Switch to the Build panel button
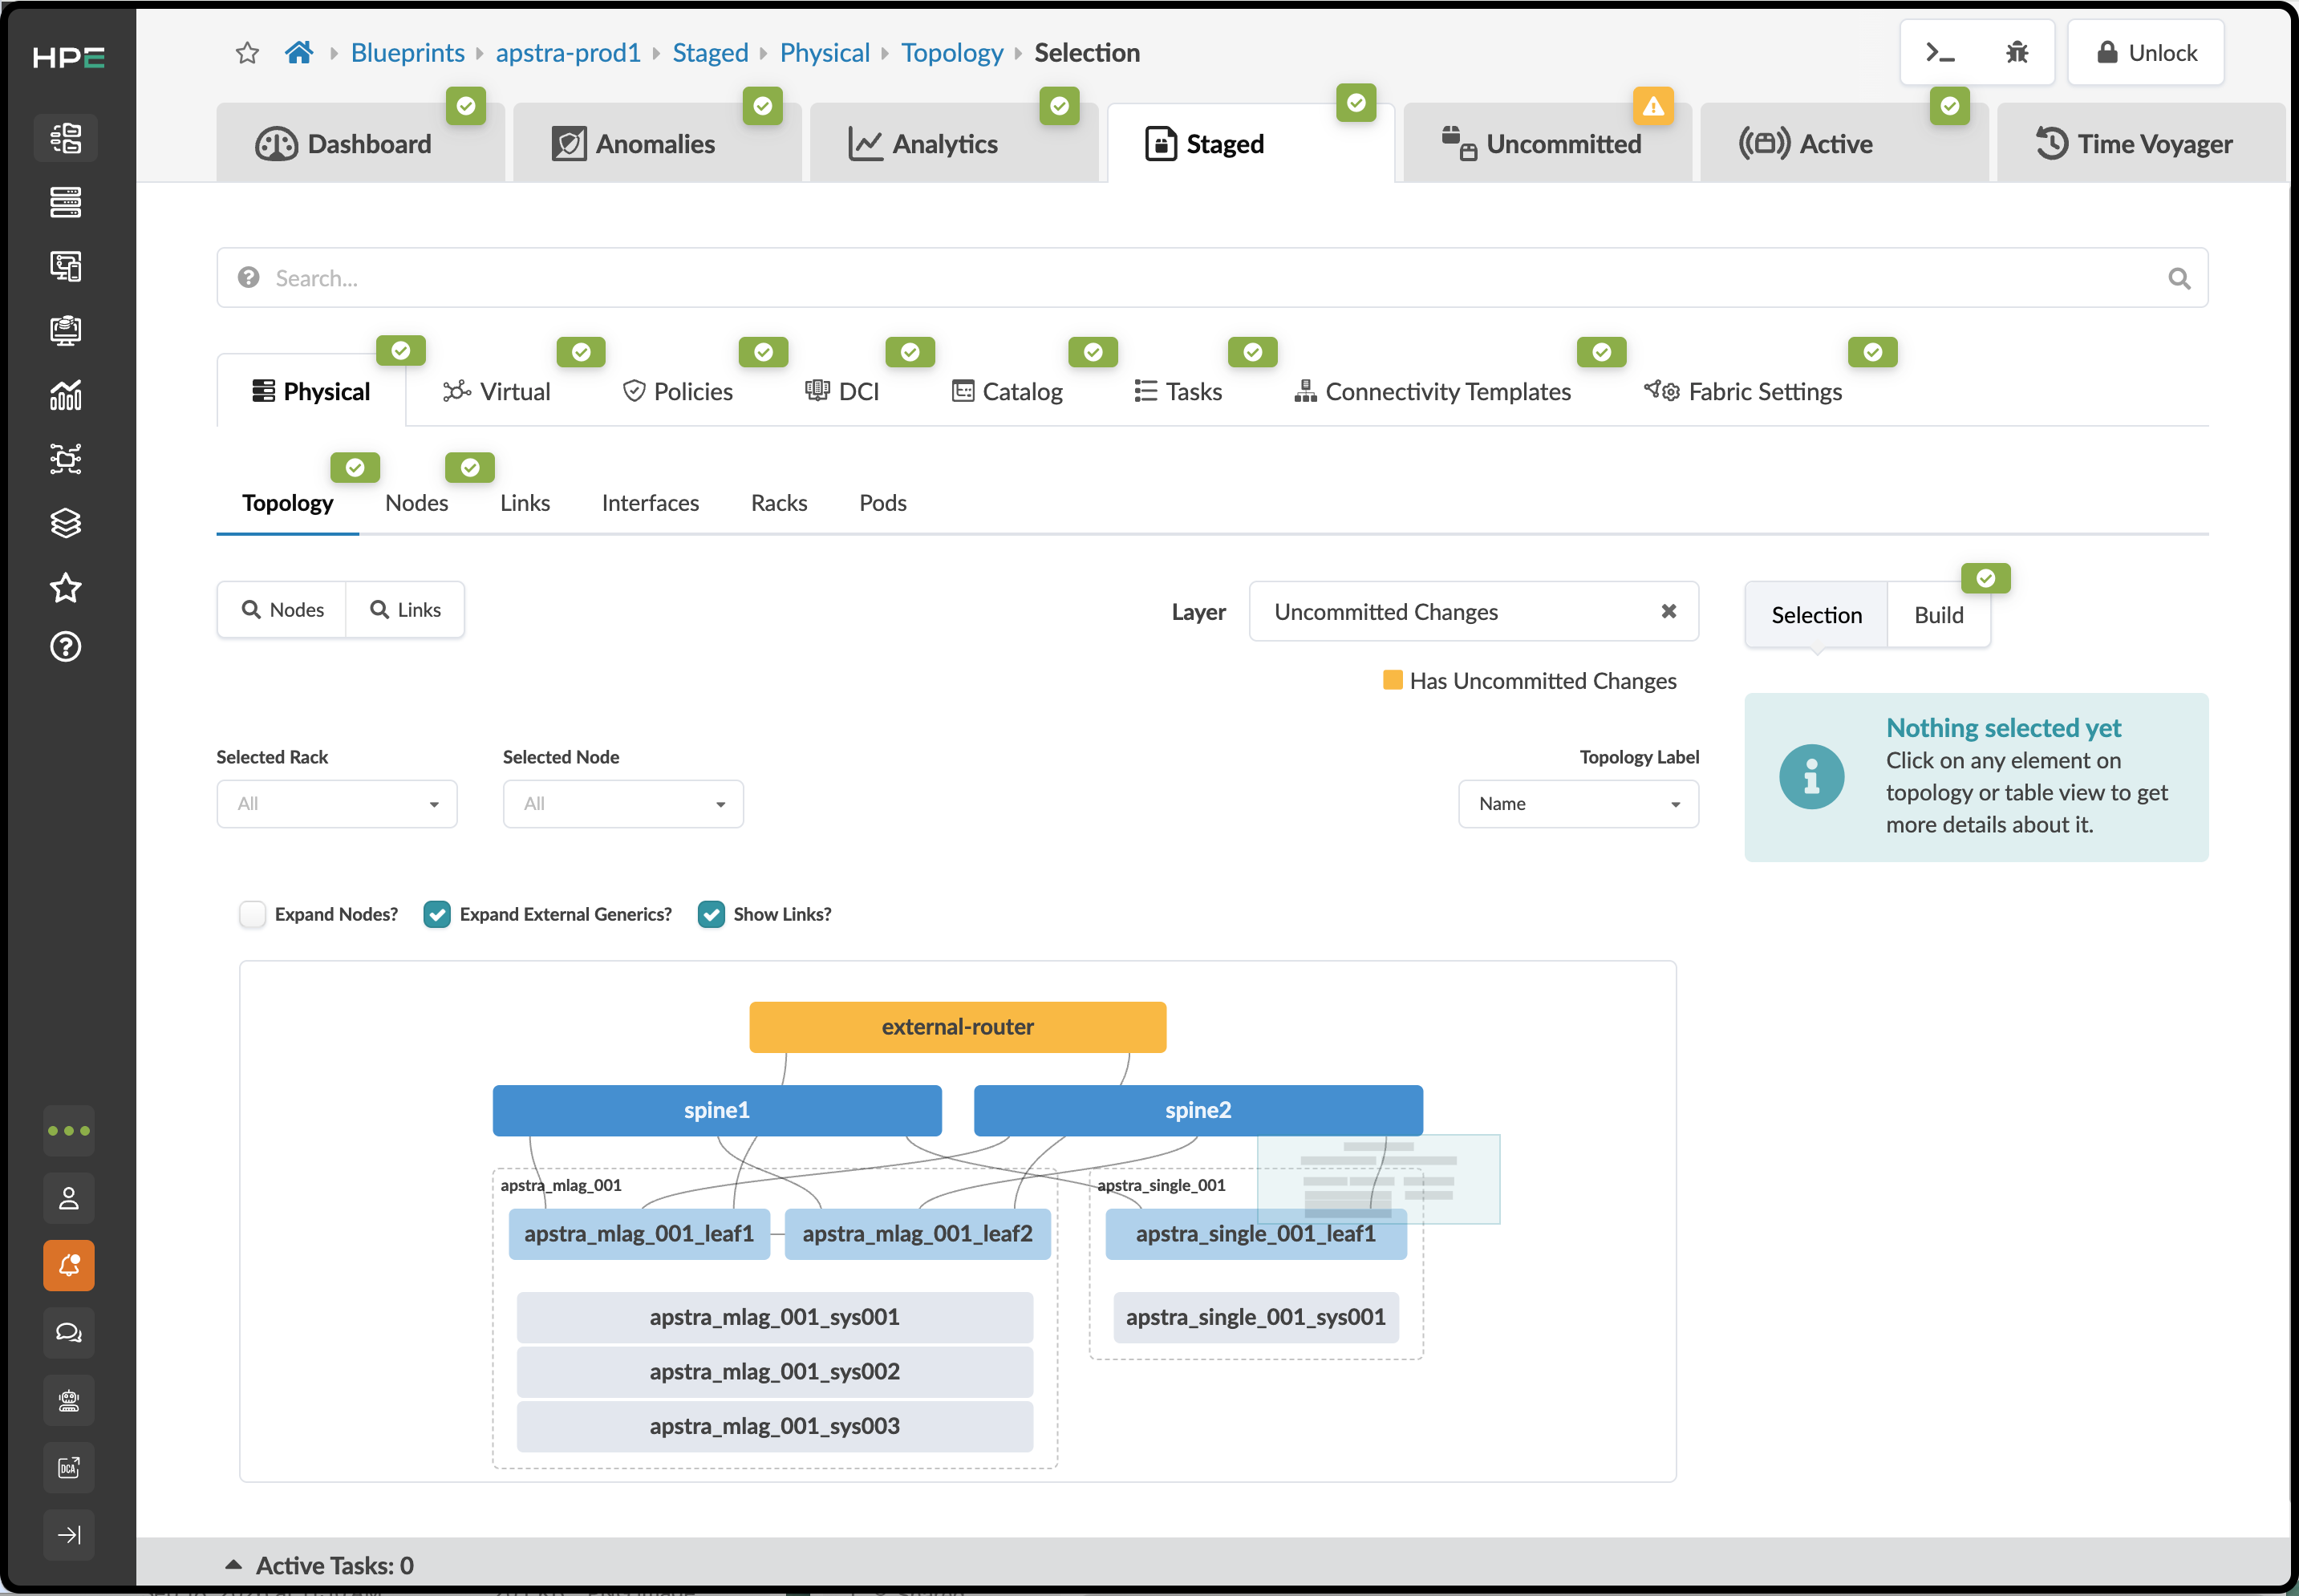This screenshot has height=1596, width=2299. click(1938, 615)
